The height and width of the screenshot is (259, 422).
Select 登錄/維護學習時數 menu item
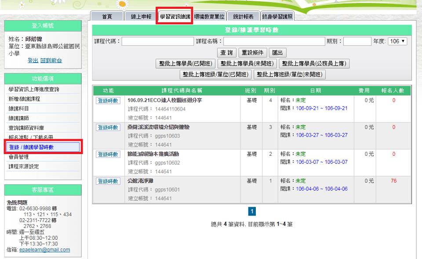(x=43, y=147)
